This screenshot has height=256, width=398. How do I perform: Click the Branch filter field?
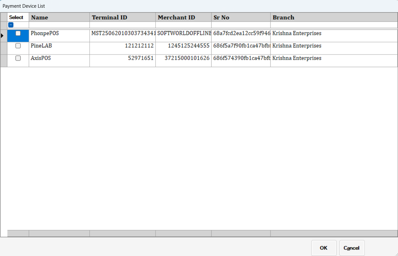click(x=334, y=25)
